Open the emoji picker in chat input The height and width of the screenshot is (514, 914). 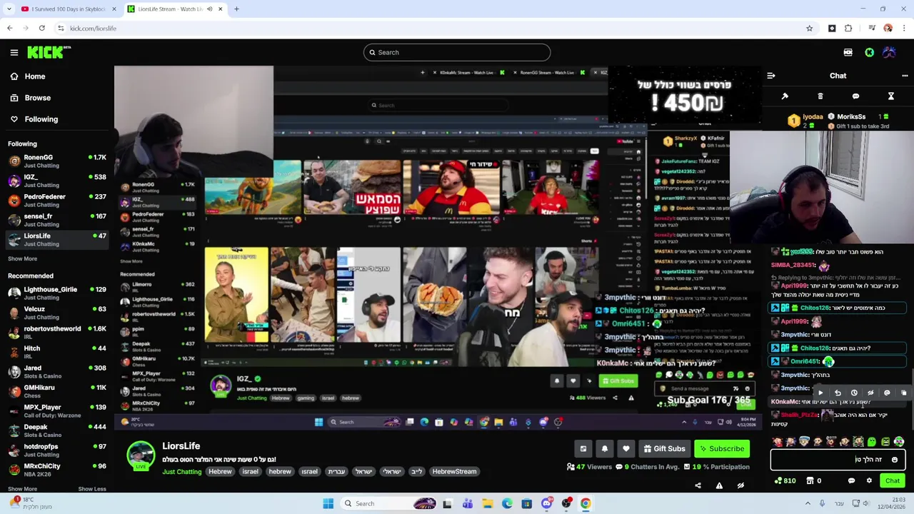point(895,460)
